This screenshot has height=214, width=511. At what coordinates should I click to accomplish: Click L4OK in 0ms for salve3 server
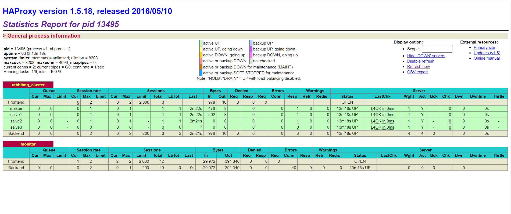click(382, 127)
